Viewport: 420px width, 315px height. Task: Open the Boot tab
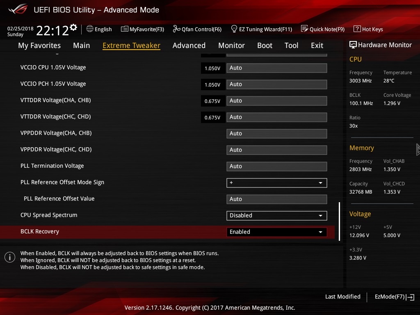(265, 46)
